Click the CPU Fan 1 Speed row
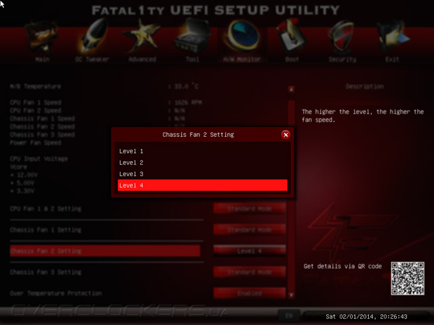Screen dimensions: 434x325 106,102
